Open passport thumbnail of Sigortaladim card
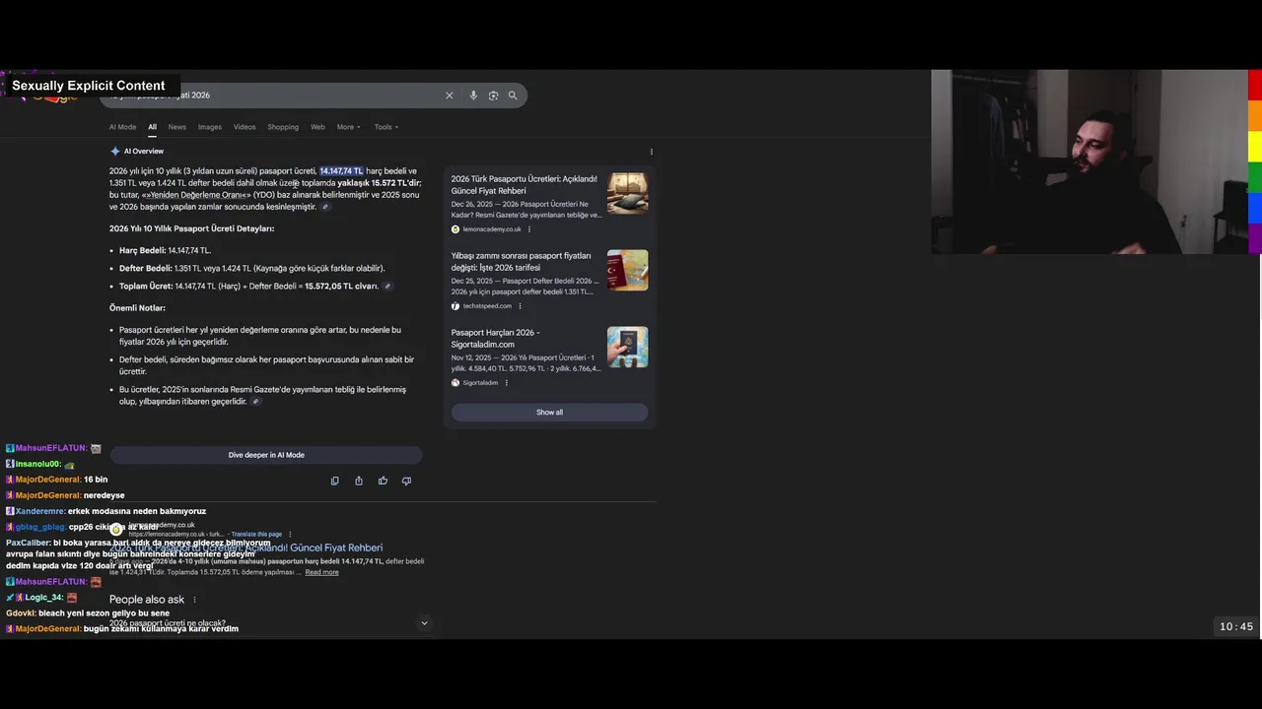This screenshot has height=709, width=1262. (627, 347)
